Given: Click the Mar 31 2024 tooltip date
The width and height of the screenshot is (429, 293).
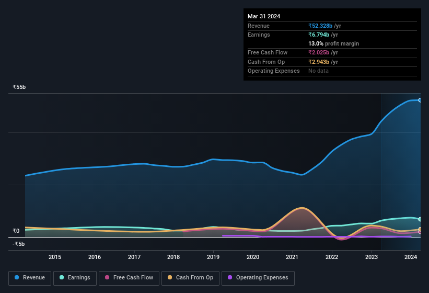Looking at the screenshot, I should (264, 16).
